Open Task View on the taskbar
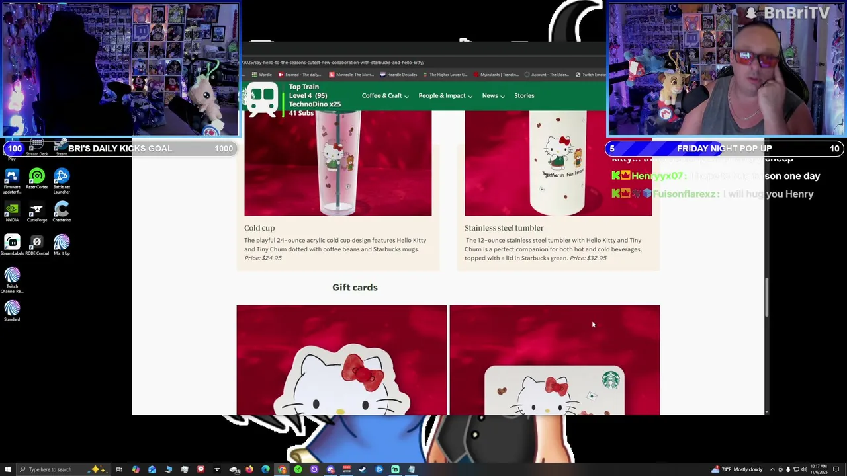 [x=119, y=469]
